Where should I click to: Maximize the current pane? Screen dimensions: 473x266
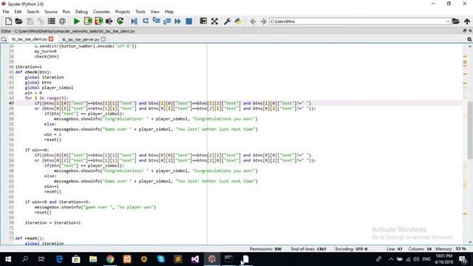(x=203, y=21)
